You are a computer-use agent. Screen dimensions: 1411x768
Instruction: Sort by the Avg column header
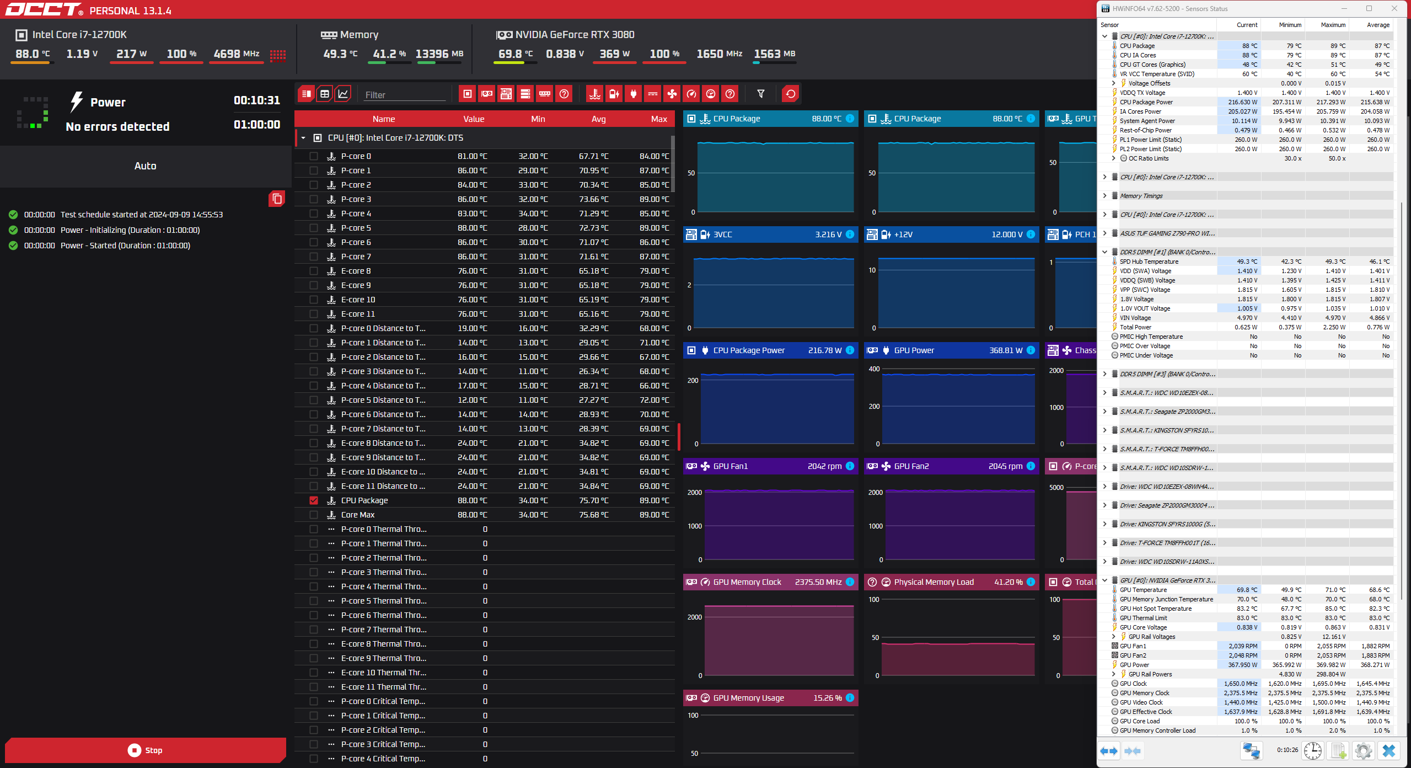[598, 119]
